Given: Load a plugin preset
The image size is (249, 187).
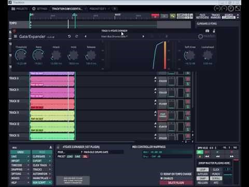Looking at the screenshot, I should 70,156.
